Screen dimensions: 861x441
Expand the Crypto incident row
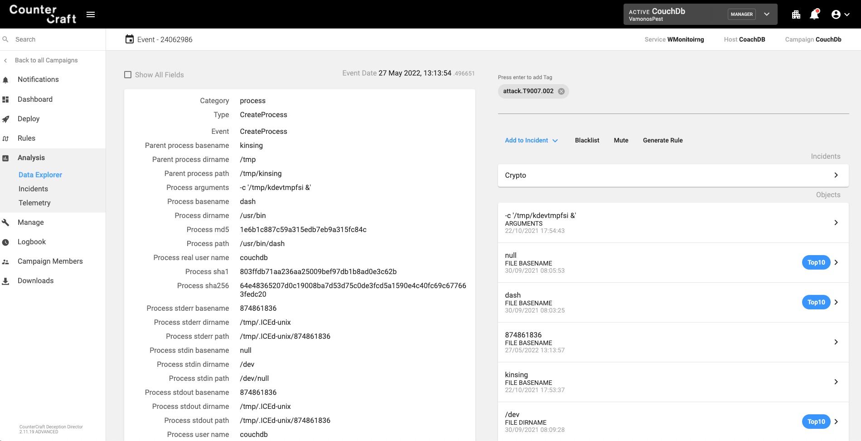point(673,175)
